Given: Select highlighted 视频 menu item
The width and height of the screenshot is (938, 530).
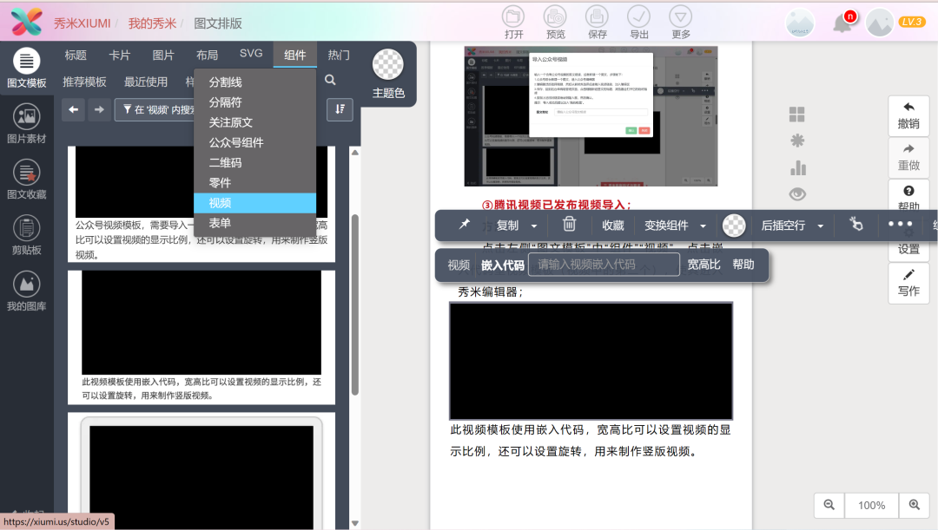Looking at the screenshot, I should point(254,203).
